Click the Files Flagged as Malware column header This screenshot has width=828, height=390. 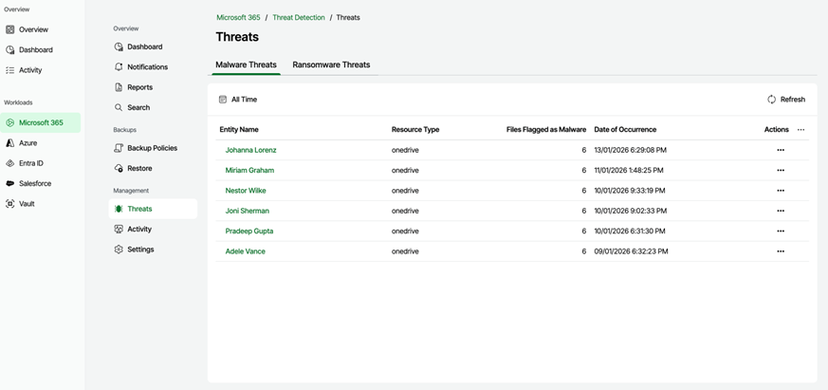(x=546, y=129)
